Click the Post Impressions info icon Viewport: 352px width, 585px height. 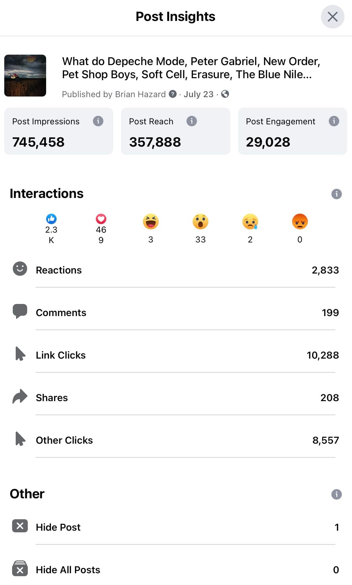[98, 121]
